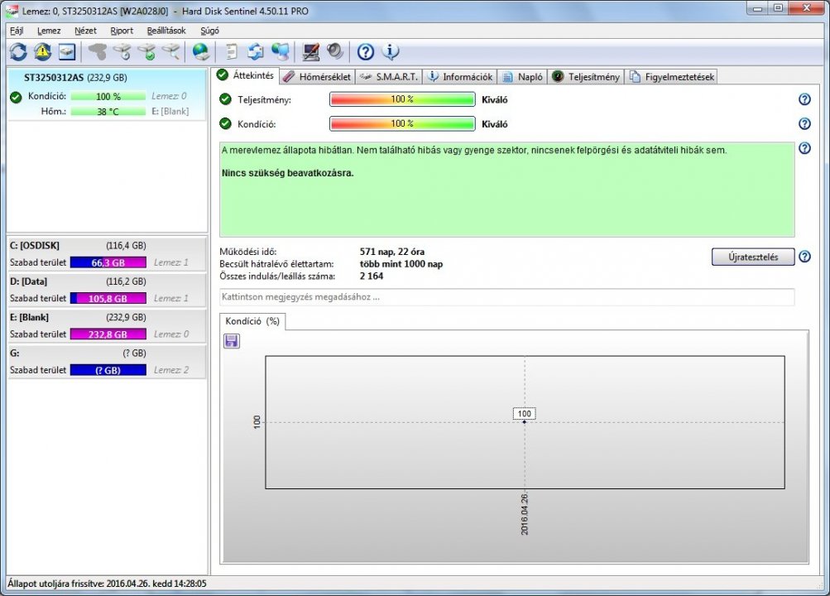Switch to the S.M.A.R.T. tab
The width and height of the screenshot is (830, 596).
[x=389, y=77]
